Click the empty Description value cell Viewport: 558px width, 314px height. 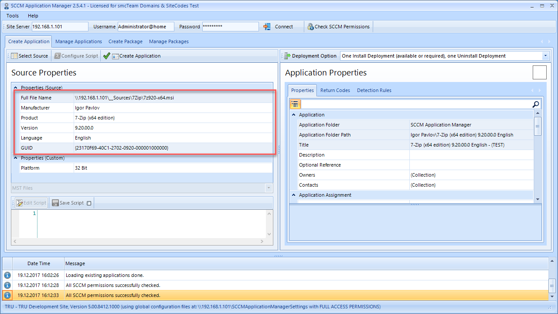pyautogui.click(x=471, y=155)
